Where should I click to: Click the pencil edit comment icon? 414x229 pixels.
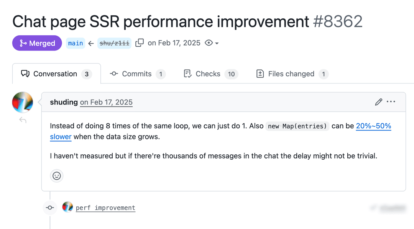click(379, 102)
